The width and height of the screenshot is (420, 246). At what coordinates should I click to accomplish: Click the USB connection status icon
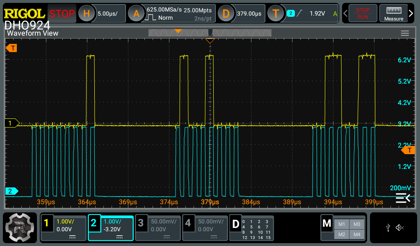[x=388, y=228]
